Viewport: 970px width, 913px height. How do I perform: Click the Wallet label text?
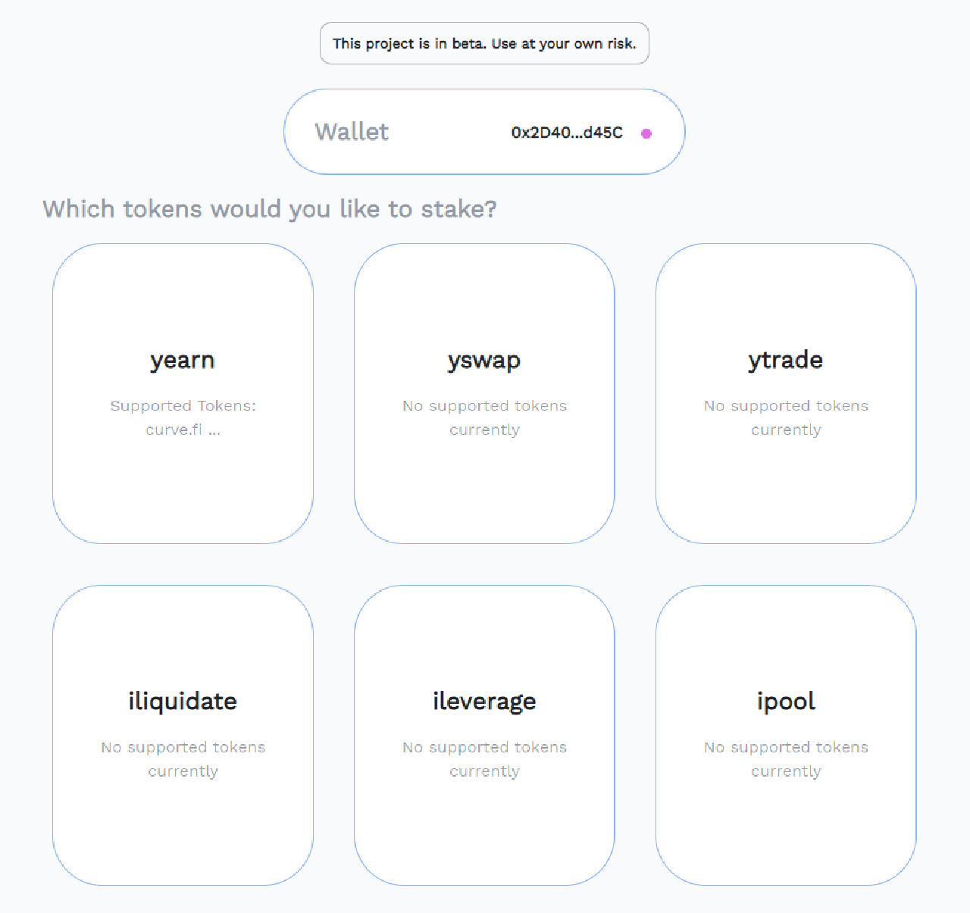352,131
